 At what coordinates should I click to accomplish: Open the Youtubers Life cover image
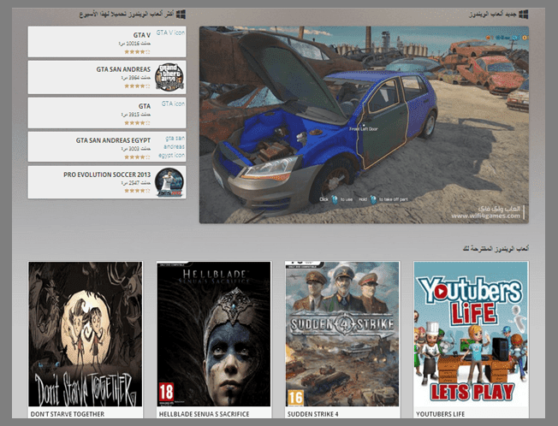click(471, 334)
